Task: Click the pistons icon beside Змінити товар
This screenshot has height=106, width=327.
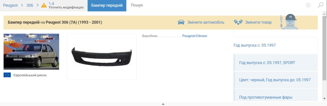Action: 238,22
